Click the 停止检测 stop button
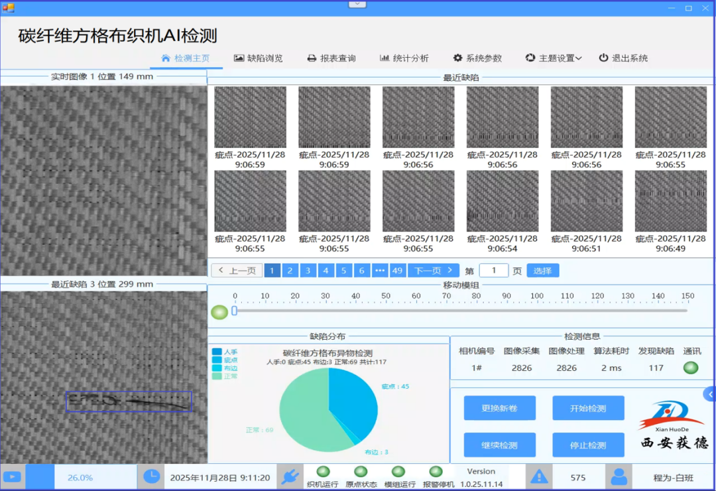716x491 pixels. 588,445
